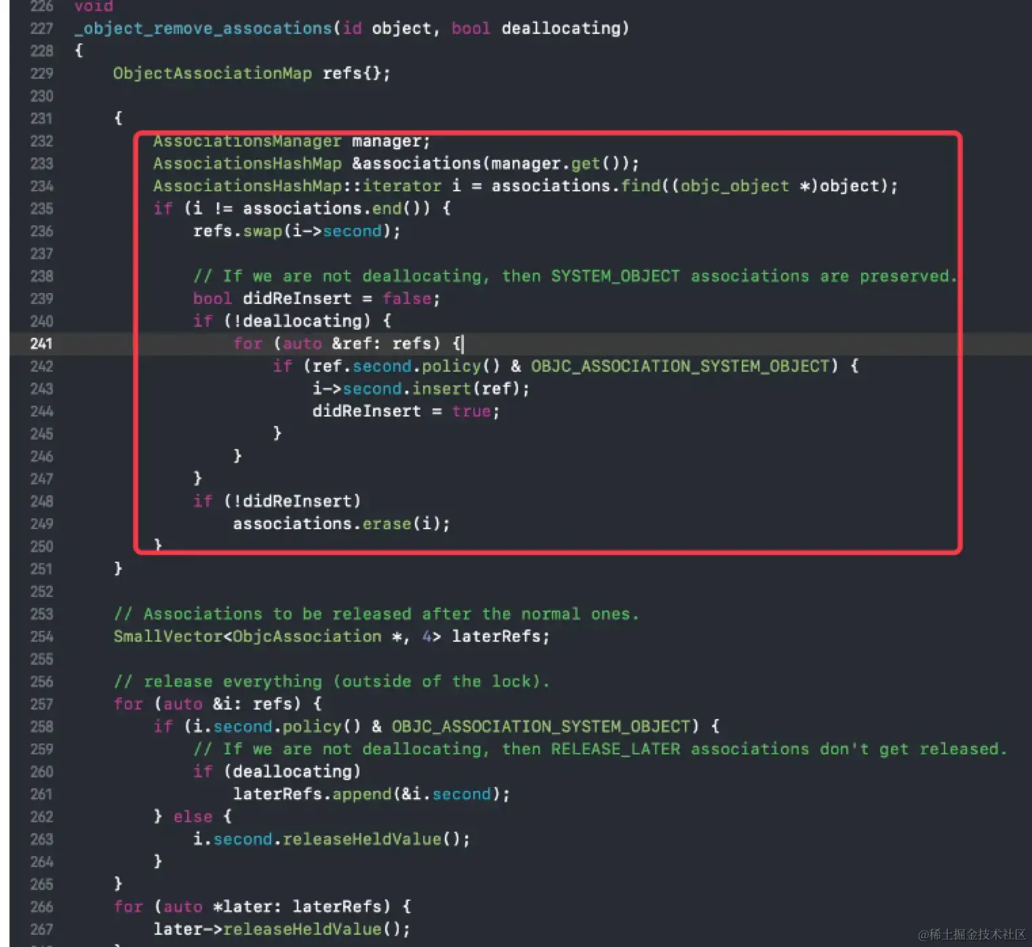Click 'laterRefs.append(&i.second);' on line 261
The width and height of the screenshot is (1032, 947).
[371, 794]
